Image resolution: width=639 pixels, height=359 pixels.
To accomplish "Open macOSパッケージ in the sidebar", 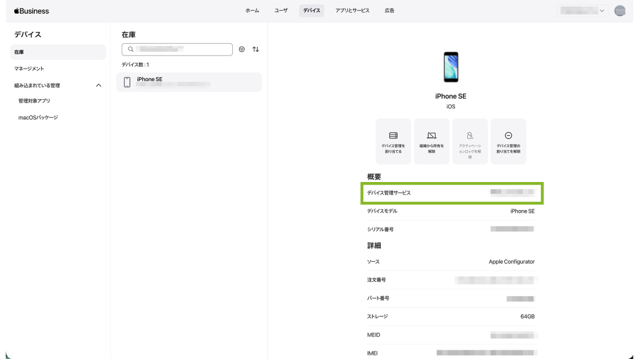I will pos(38,117).
